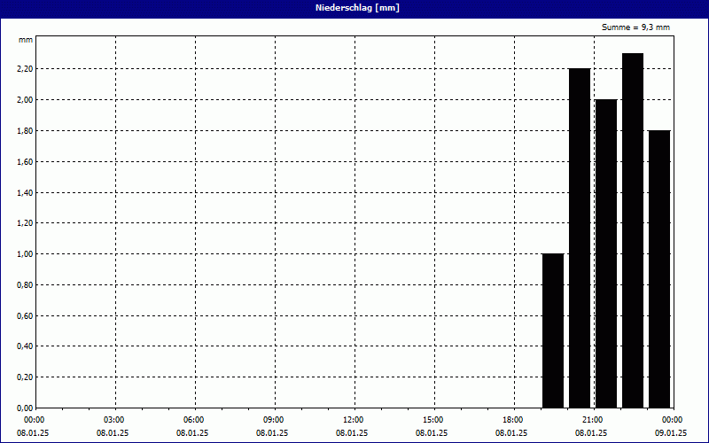This screenshot has width=709, height=443.
Task: Click the y-axis label 1,00
Action: (25, 254)
